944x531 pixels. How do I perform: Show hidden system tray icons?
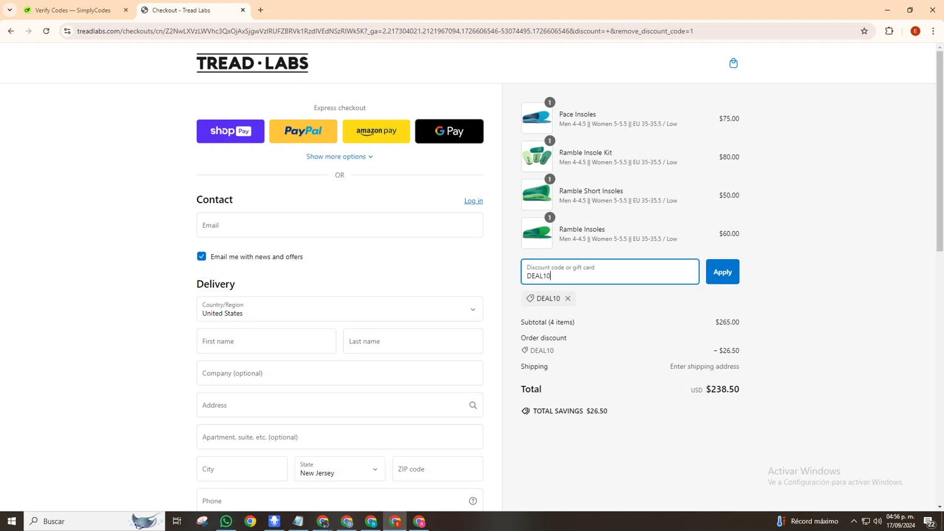[x=853, y=521]
